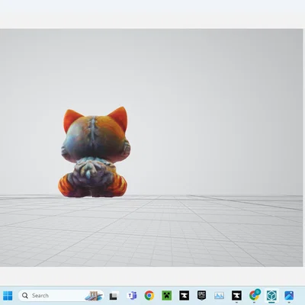Open Google Chrome without the notification badge
Image resolution: width=305 pixels, height=305 pixels.
149,296
